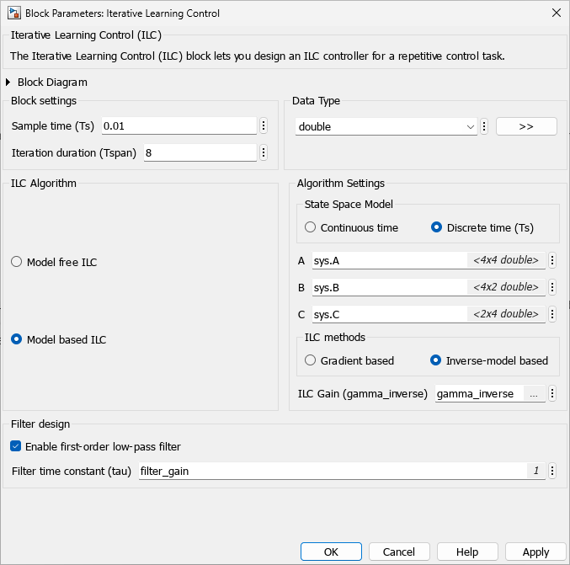This screenshot has width=570, height=565.
Task: Select the Model free ILC option
Action: pyautogui.click(x=17, y=263)
